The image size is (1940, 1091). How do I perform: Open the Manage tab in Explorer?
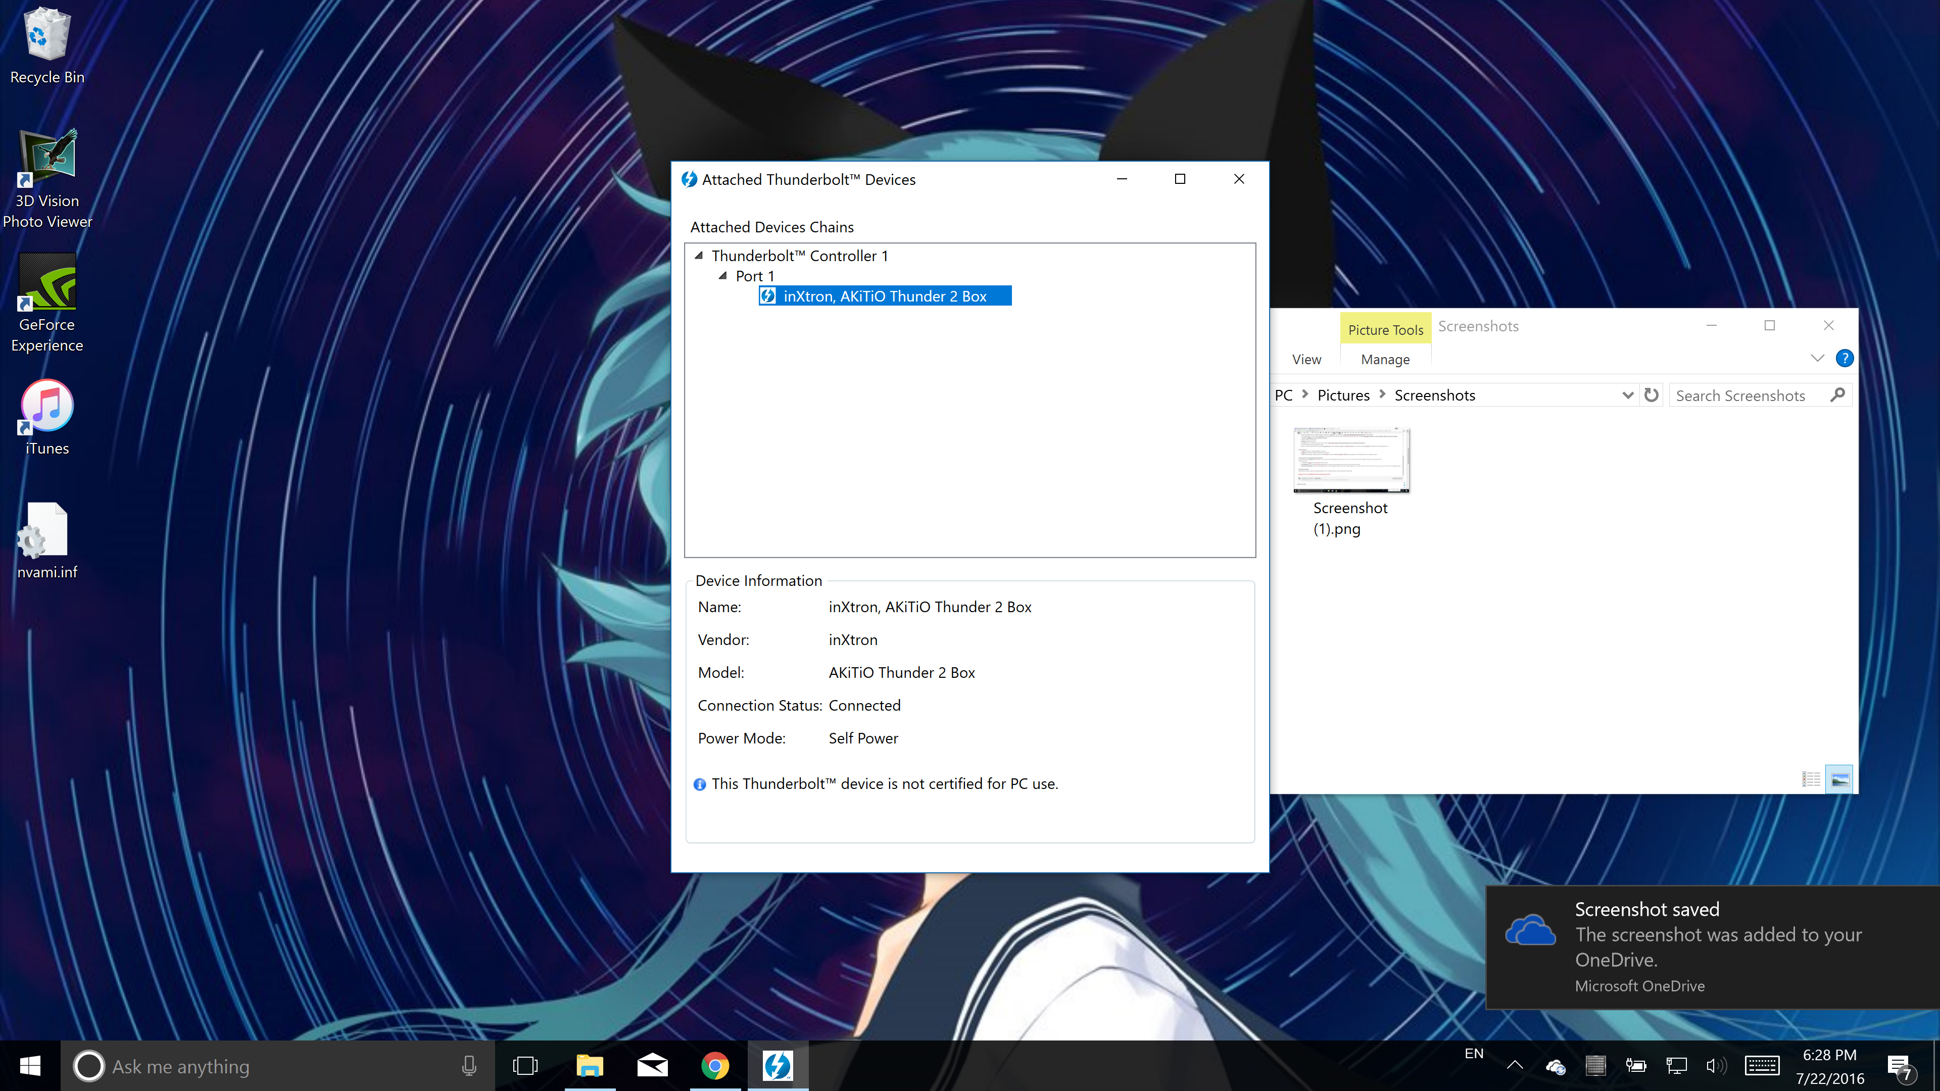pos(1385,360)
